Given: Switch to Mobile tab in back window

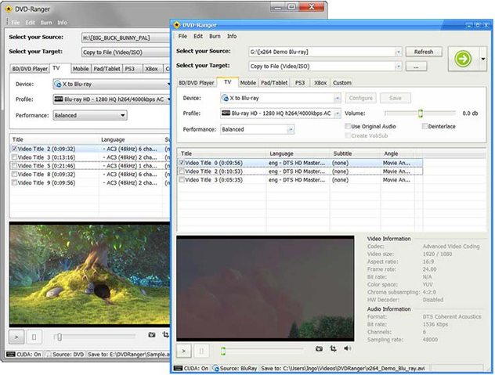Looking at the screenshot, I should click(x=81, y=69).
